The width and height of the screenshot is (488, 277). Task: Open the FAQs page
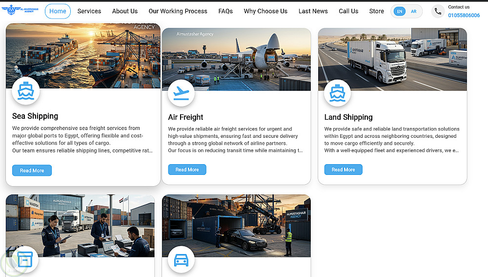coord(225,11)
